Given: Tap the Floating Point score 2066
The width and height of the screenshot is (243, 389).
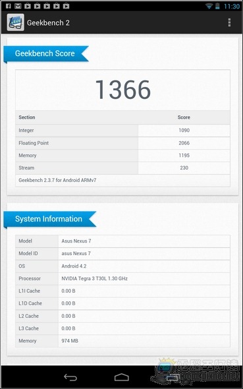Looking at the screenshot, I should [x=184, y=143].
